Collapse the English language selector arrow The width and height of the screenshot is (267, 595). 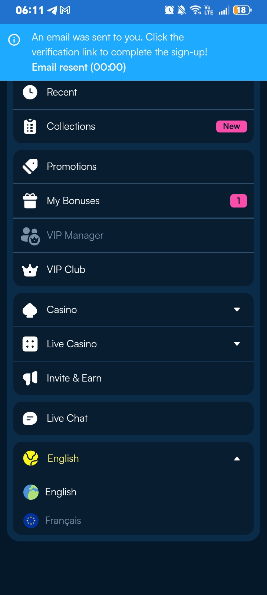pos(237,459)
